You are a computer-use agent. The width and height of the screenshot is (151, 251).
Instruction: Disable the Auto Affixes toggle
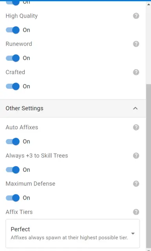click(13, 142)
